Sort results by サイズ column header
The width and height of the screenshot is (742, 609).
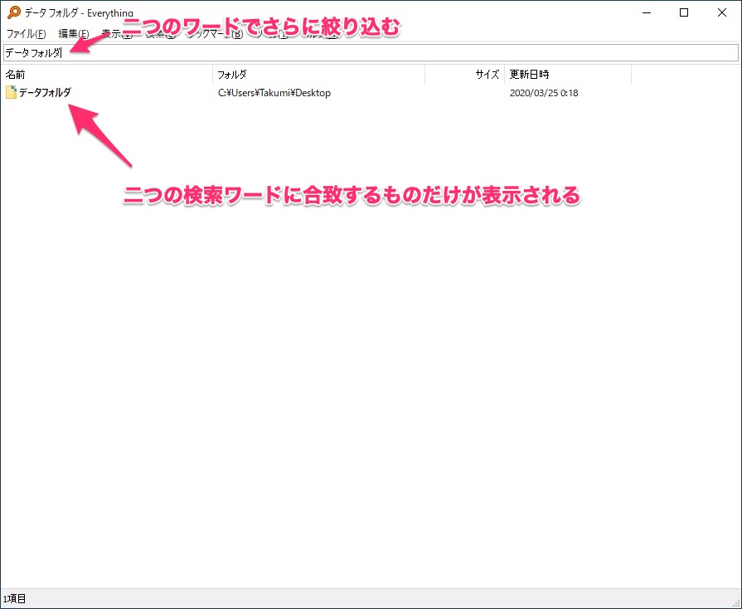[x=464, y=75]
